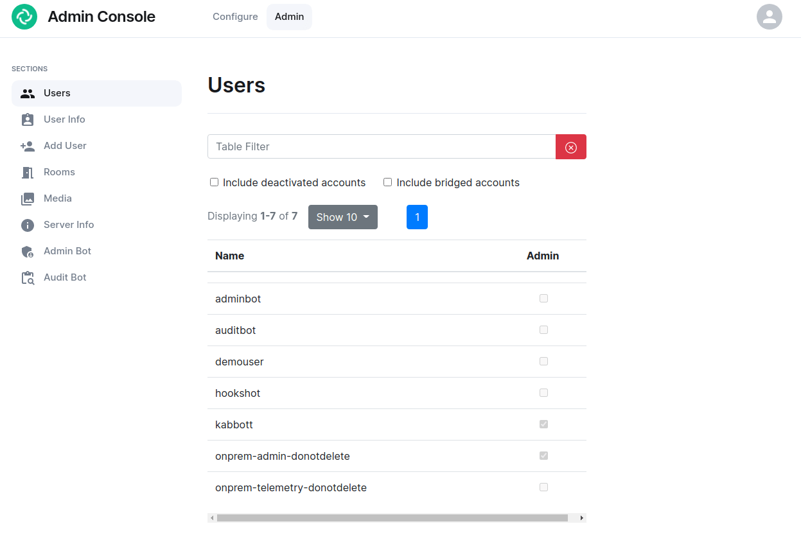Click the horizontal scrollbar right arrow

pos(581,518)
